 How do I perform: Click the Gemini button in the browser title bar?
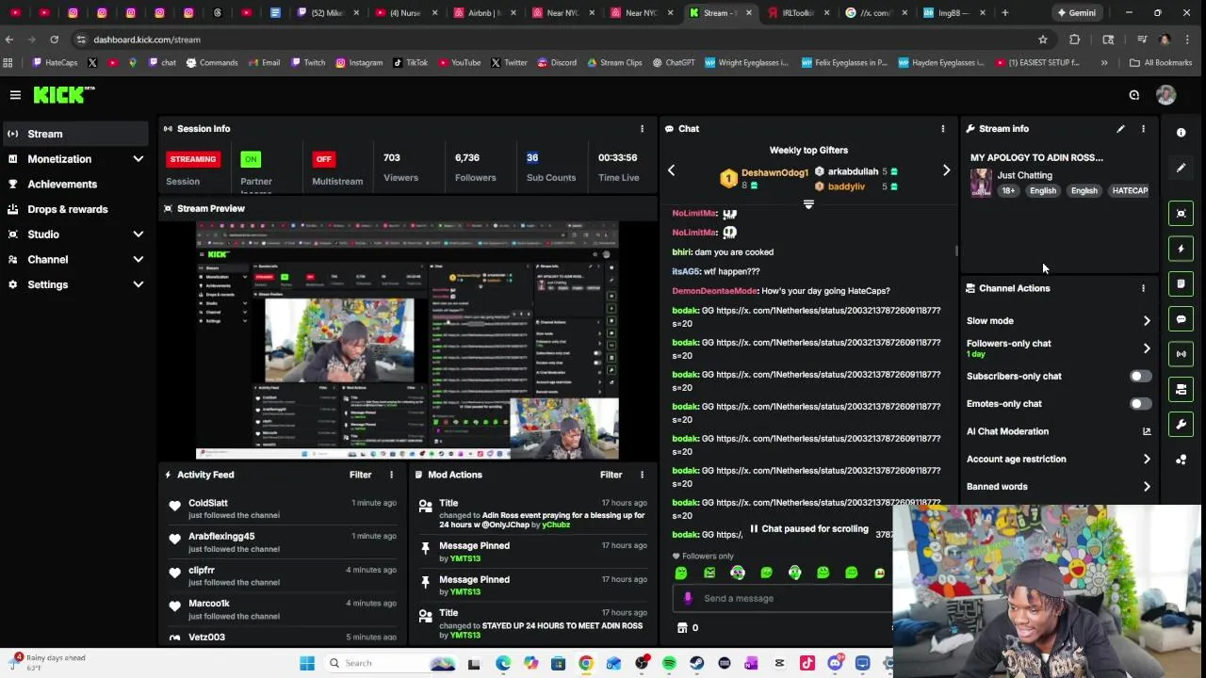coord(1076,13)
